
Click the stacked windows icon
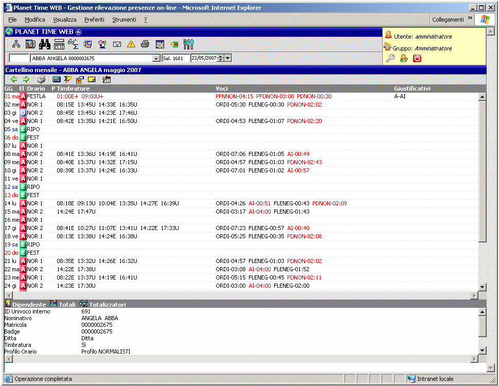point(87,44)
